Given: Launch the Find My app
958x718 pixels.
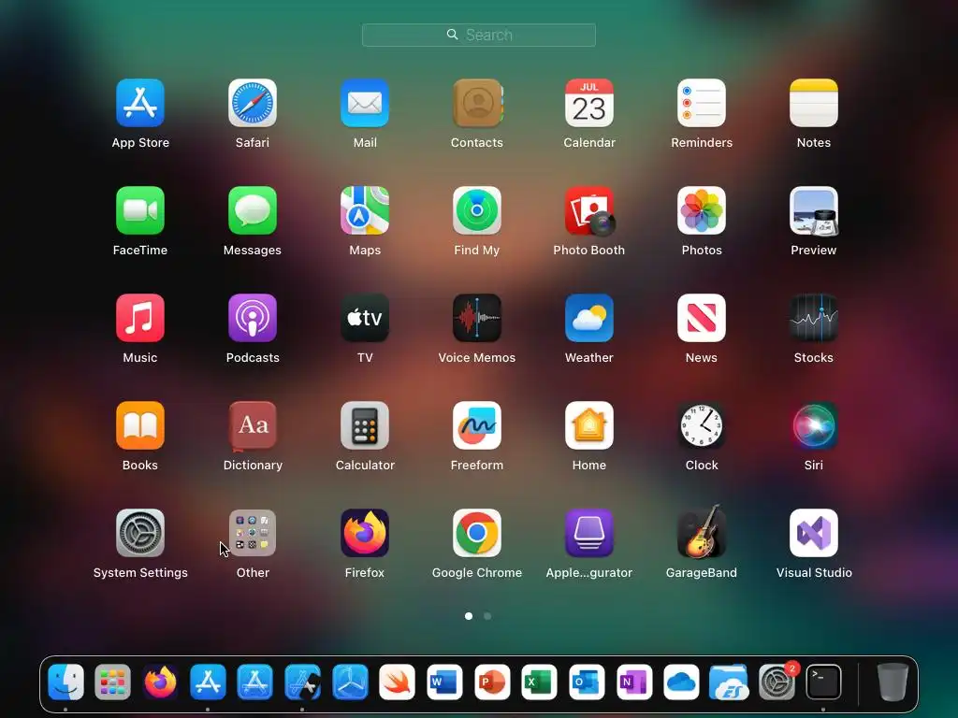Looking at the screenshot, I should (477, 210).
